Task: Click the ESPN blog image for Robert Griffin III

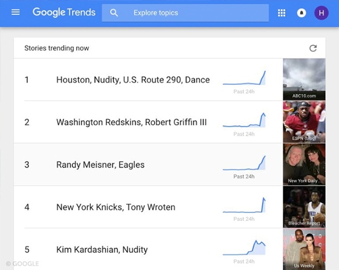Action: (304, 121)
